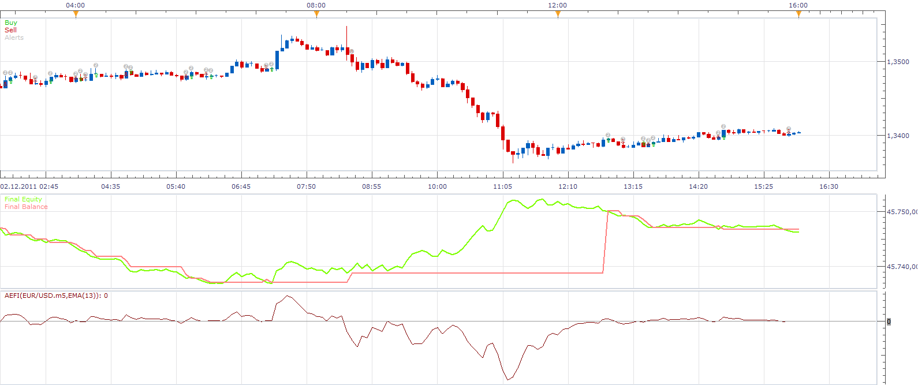Click the 45.740,00 equity axis label
The height and width of the screenshot is (385, 918).
pos(902,267)
